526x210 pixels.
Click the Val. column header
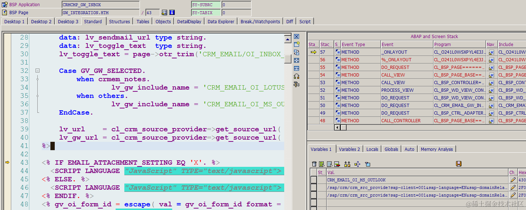417,173
